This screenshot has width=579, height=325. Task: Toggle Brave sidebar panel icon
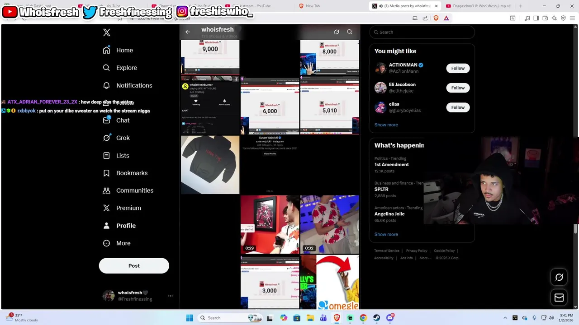pos(536,18)
